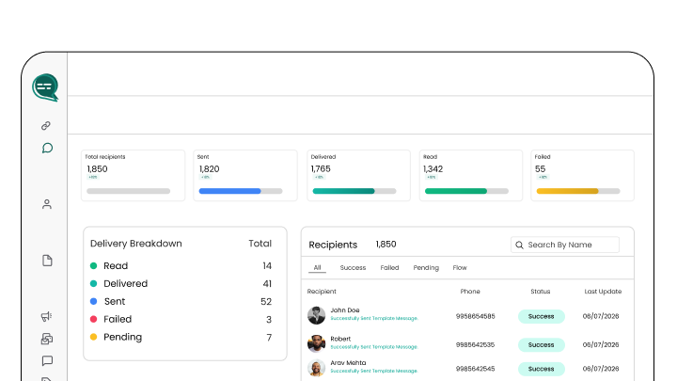The width and height of the screenshot is (677, 381).
Task: Click the red Failed legend dot
Action: tap(93, 319)
